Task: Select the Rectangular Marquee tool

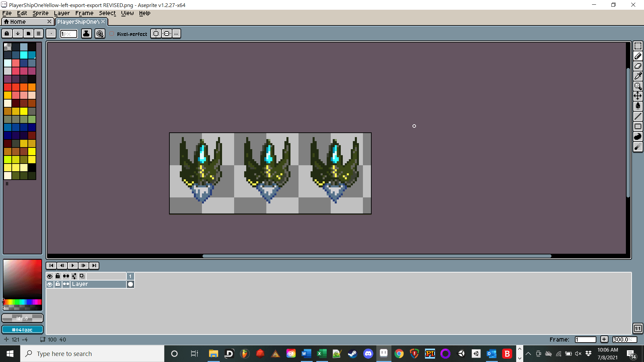Action: [638, 46]
